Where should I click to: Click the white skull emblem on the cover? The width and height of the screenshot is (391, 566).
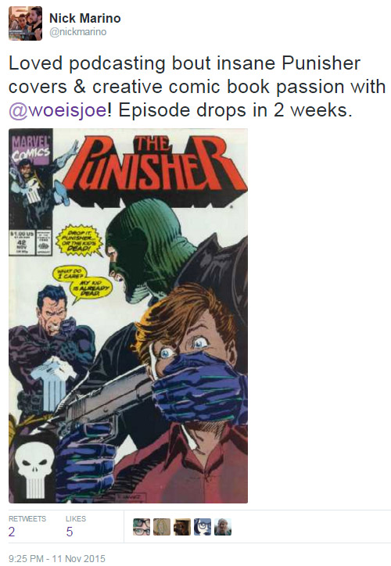pos(35,467)
